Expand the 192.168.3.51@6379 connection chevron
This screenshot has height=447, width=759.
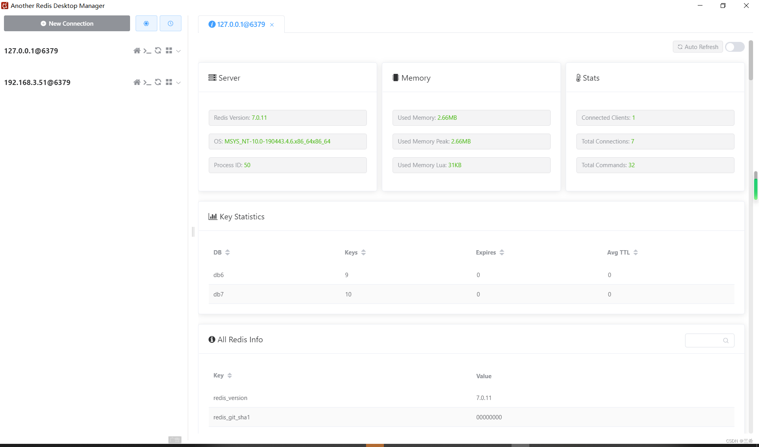click(x=179, y=83)
